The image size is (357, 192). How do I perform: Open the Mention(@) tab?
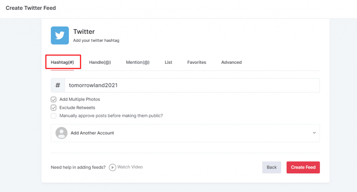pyautogui.click(x=137, y=62)
